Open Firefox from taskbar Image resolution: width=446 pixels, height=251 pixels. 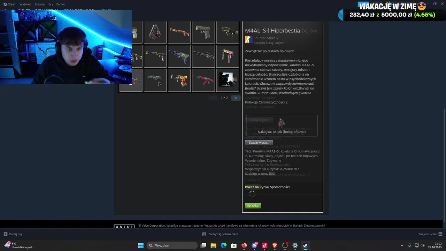coord(244,245)
